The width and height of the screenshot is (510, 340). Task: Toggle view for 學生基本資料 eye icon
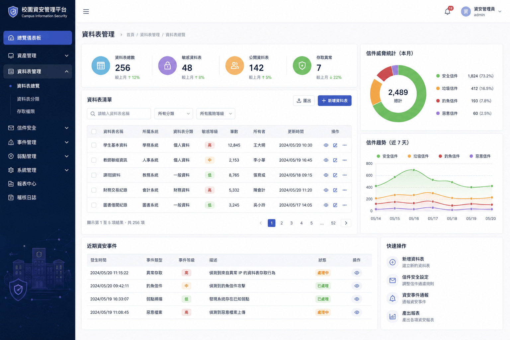(x=326, y=145)
